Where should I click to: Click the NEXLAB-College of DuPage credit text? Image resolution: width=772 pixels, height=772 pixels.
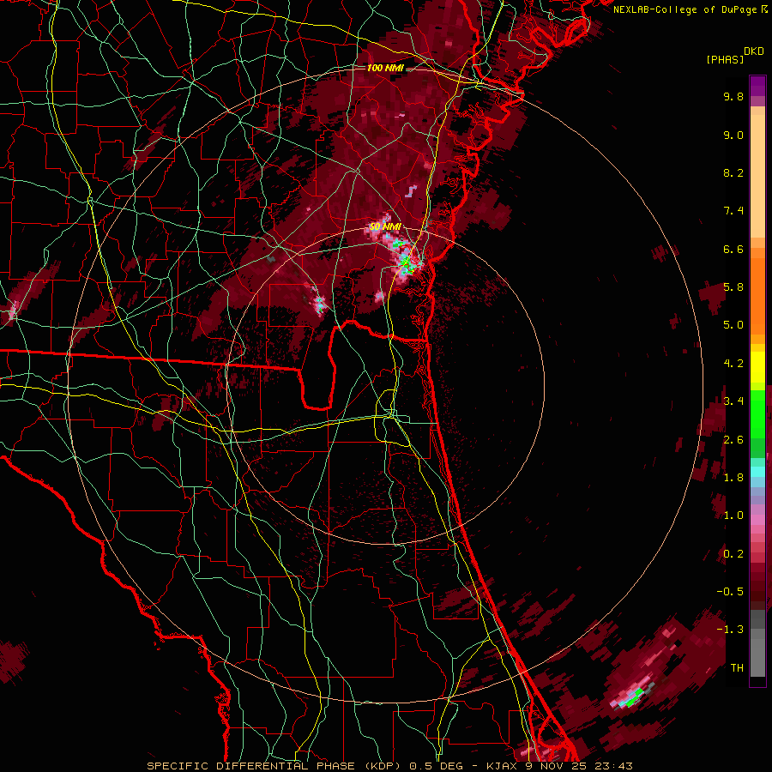point(686,9)
